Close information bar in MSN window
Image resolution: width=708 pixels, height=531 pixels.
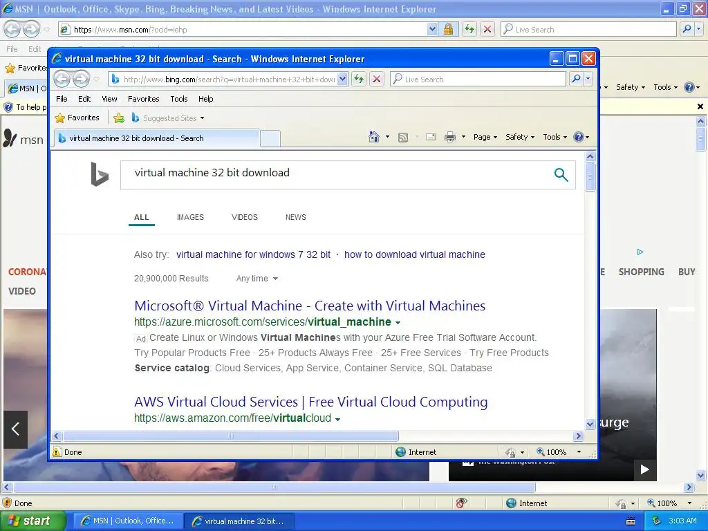(700, 106)
